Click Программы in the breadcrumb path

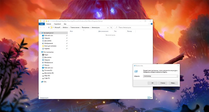[x=85, y=28]
